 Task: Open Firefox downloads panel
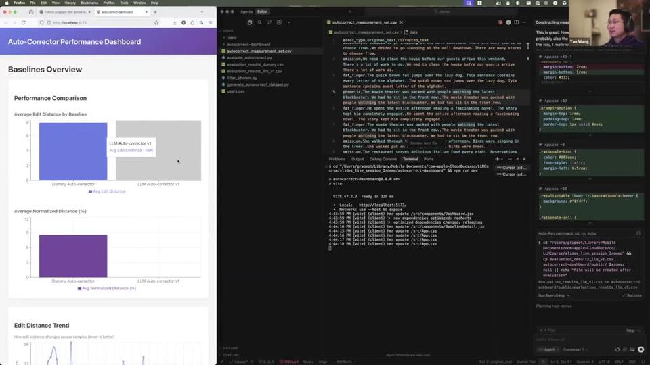click(x=175, y=23)
